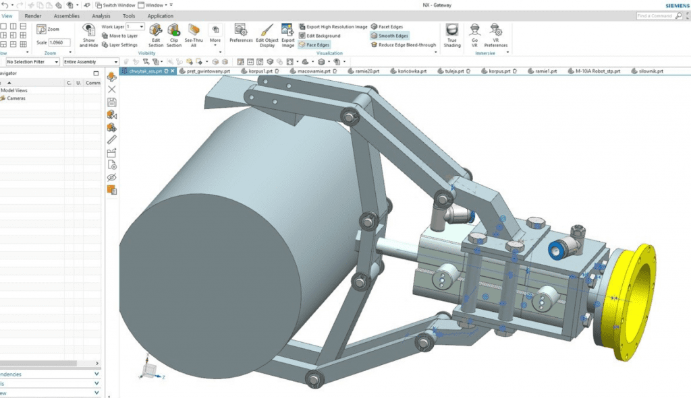Open the Clip Section tool
This screenshot has width=691, height=398.
(x=174, y=30)
